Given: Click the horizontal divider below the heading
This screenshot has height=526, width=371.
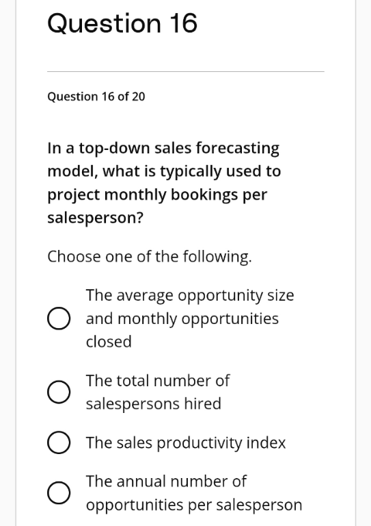Looking at the screenshot, I should pos(186,71).
